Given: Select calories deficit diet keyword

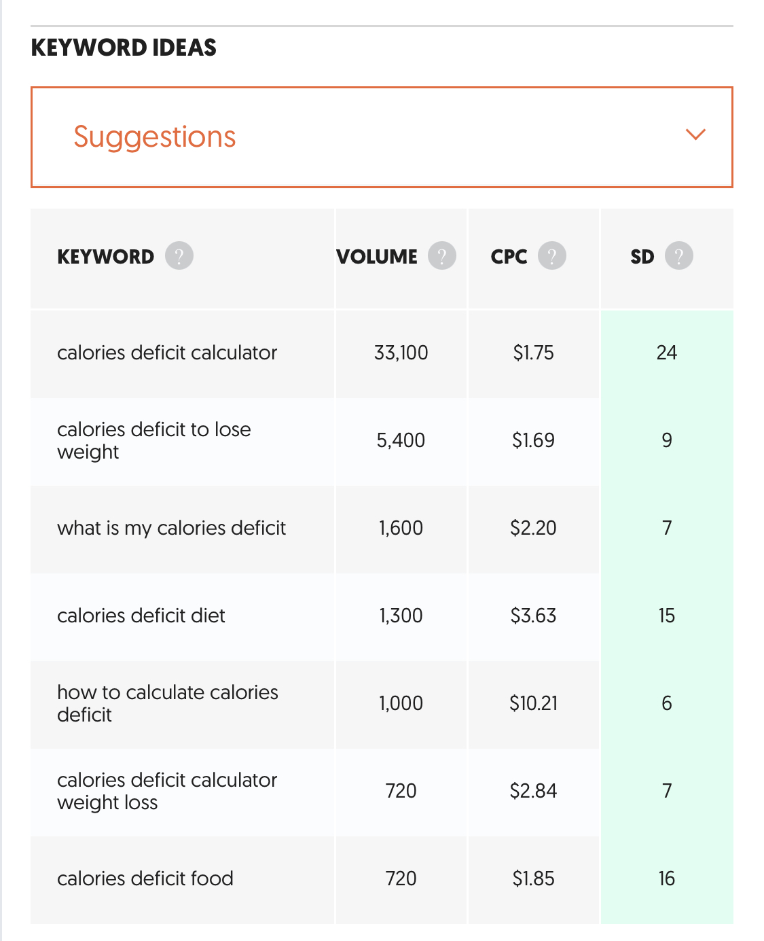Looking at the screenshot, I should pyautogui.click(x=141, y=616).
